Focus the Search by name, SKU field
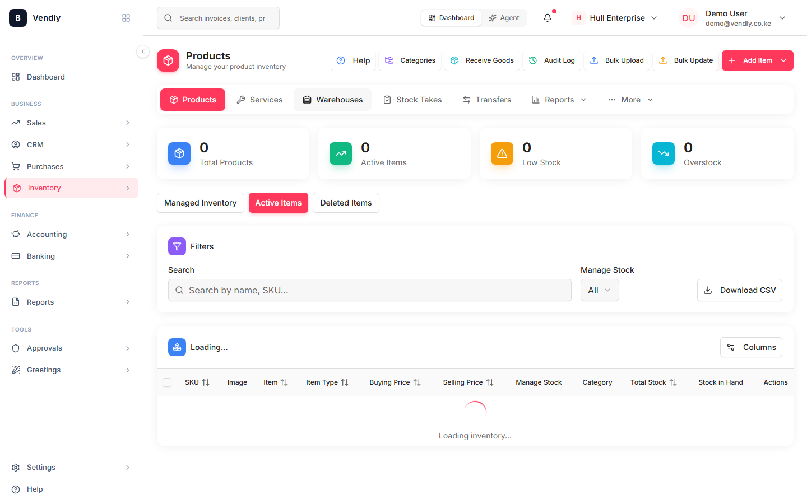 coord(370,290)
